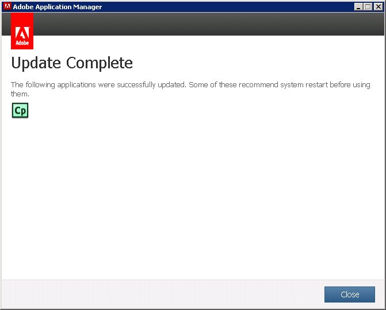This screenshot has width=386, height=310.
Task: Click the 'Update Complete' heading
Action: tap(72, 63)
